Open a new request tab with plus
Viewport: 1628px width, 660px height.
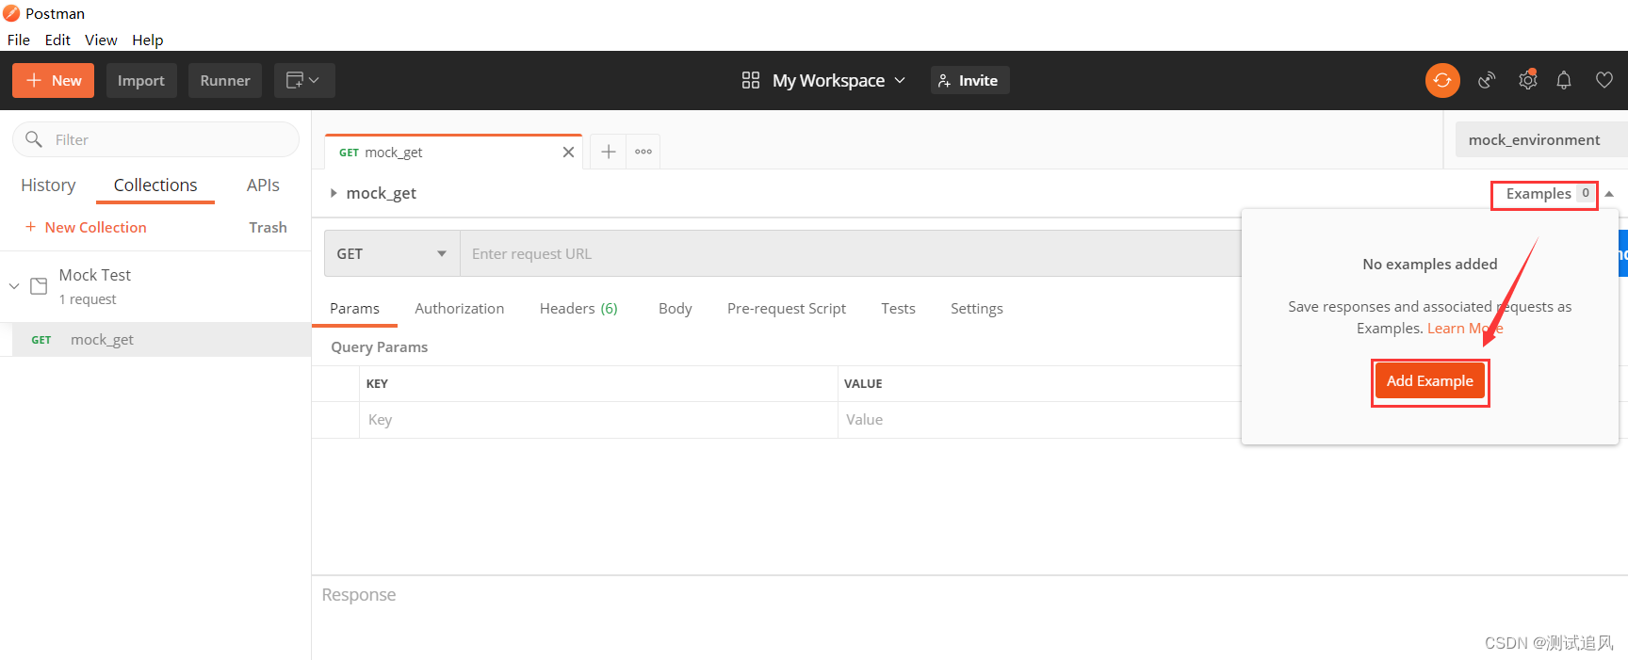pyautogui.click(x=609, y=152)
